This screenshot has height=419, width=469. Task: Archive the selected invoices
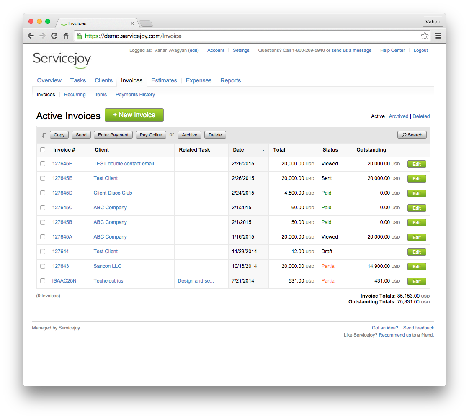189,135
